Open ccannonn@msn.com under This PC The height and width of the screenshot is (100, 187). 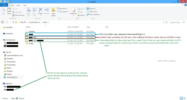coord(14,55)
